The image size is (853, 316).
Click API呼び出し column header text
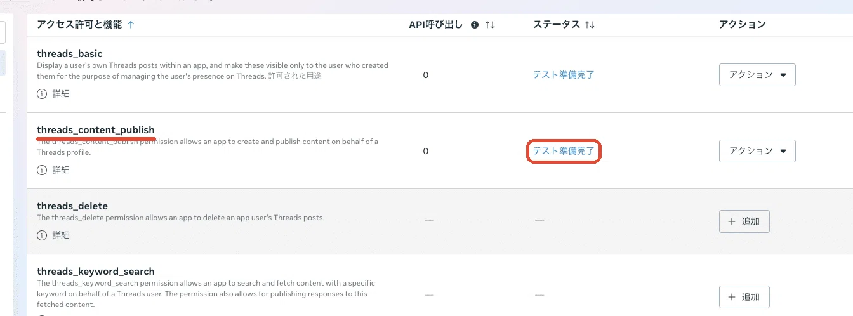pos(436,25)
